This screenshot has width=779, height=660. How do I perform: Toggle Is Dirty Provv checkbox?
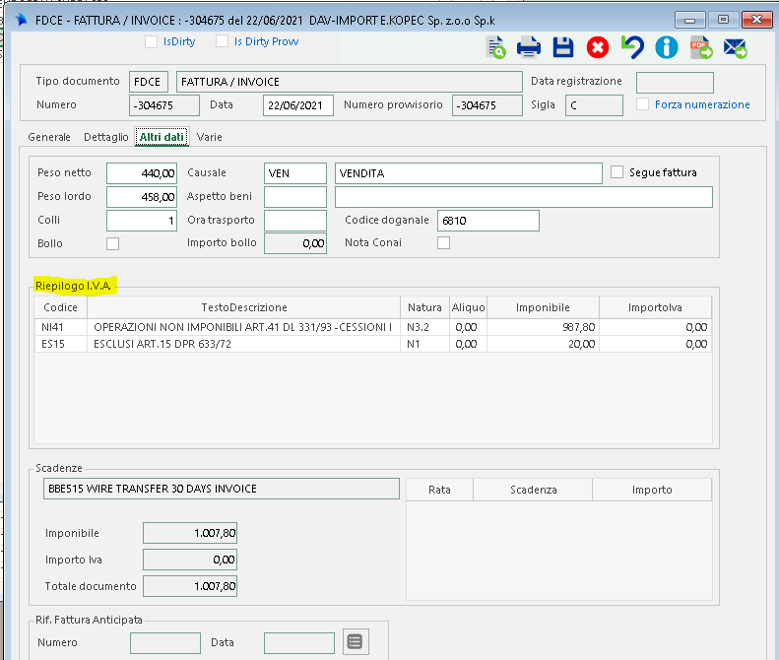click(x=222, y=41)
